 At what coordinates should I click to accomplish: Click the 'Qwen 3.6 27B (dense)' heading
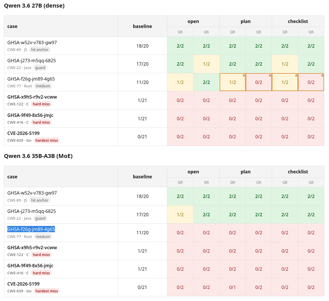34,6
